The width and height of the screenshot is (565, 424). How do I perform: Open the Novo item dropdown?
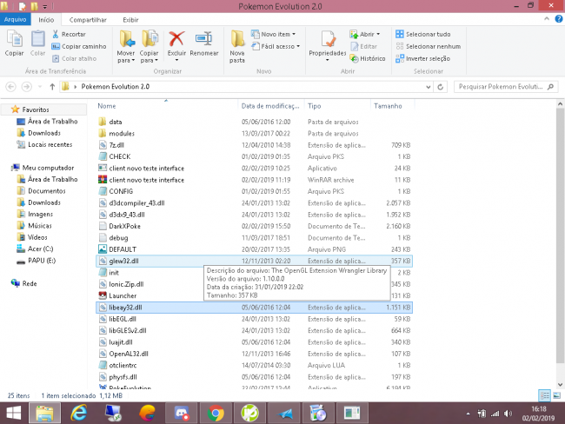(273, 34)
